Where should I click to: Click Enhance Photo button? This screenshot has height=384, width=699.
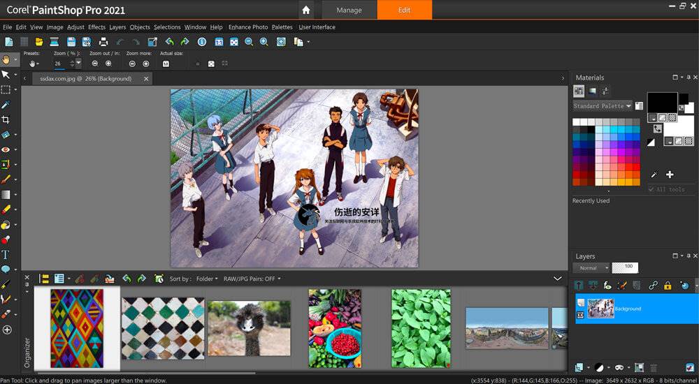pyautogui.click(x=248, y=27)
